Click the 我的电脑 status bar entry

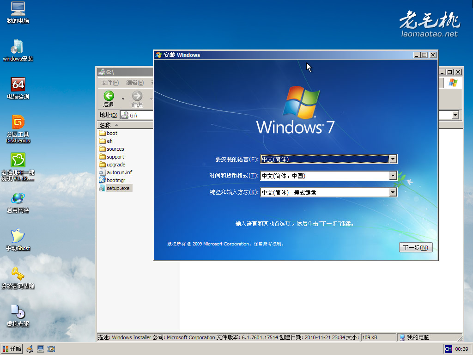pos(418,337)
